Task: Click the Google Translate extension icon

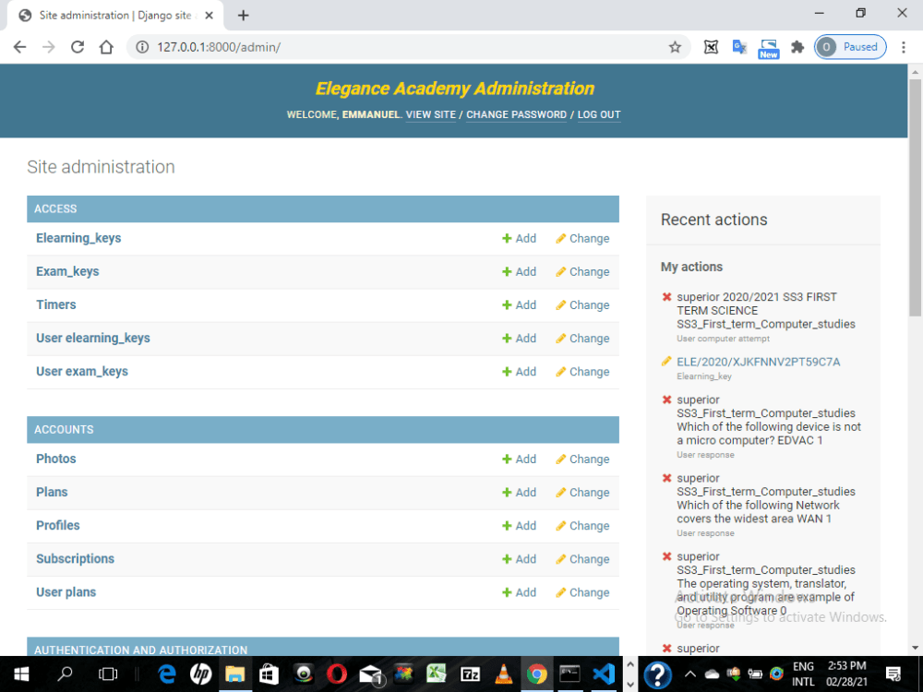Action: coord(739,46)
